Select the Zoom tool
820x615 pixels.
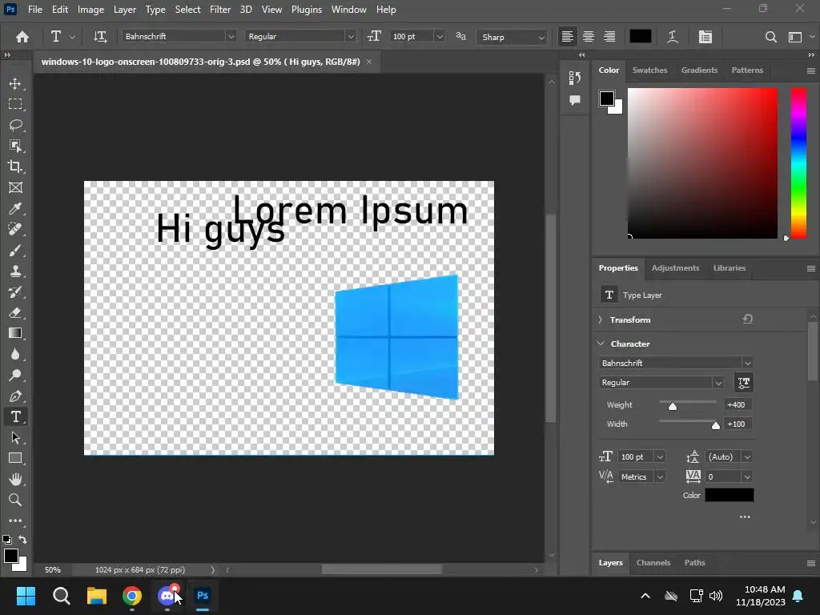[x=15, y=500]
